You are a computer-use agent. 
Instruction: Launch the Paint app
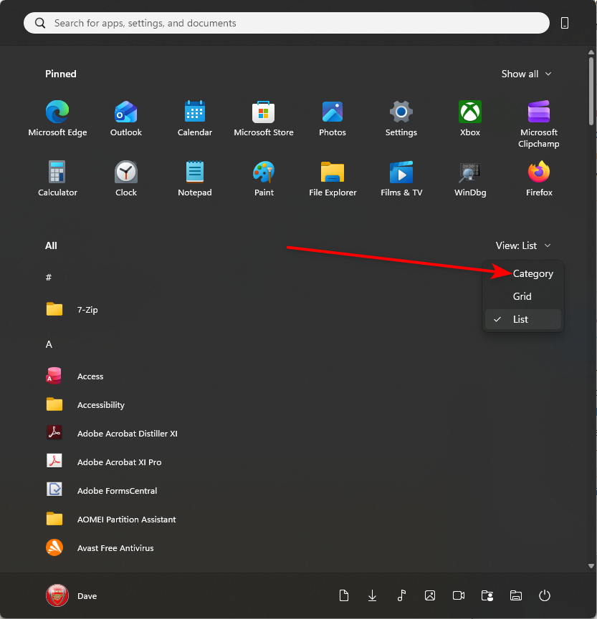(263, 178)
